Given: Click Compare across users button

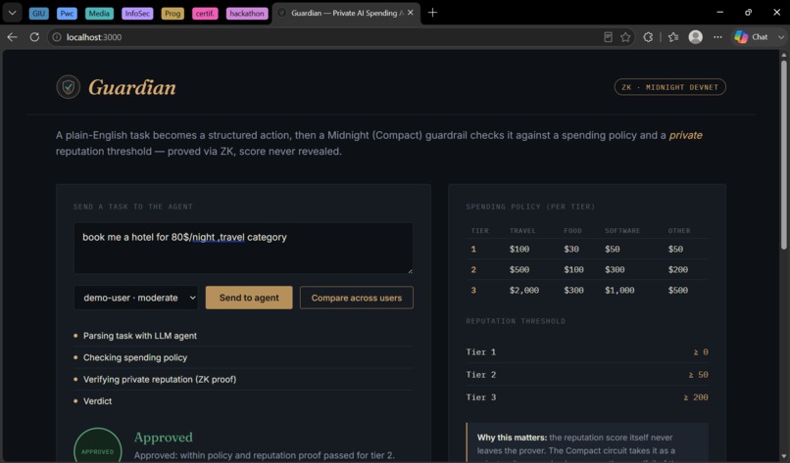Looking at the screenshot, I should 356,298.
